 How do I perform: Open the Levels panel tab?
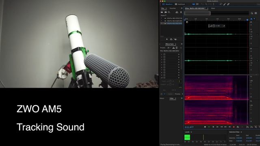187,132
